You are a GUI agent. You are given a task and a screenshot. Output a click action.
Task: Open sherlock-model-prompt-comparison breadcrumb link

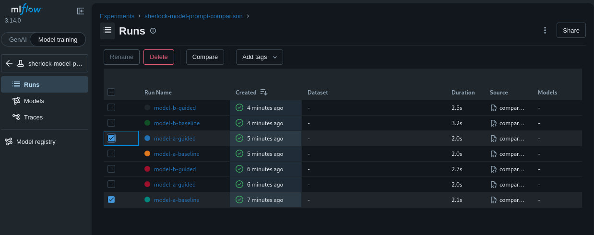193,16
